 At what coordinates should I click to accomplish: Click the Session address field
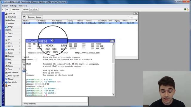click(34, 10)
